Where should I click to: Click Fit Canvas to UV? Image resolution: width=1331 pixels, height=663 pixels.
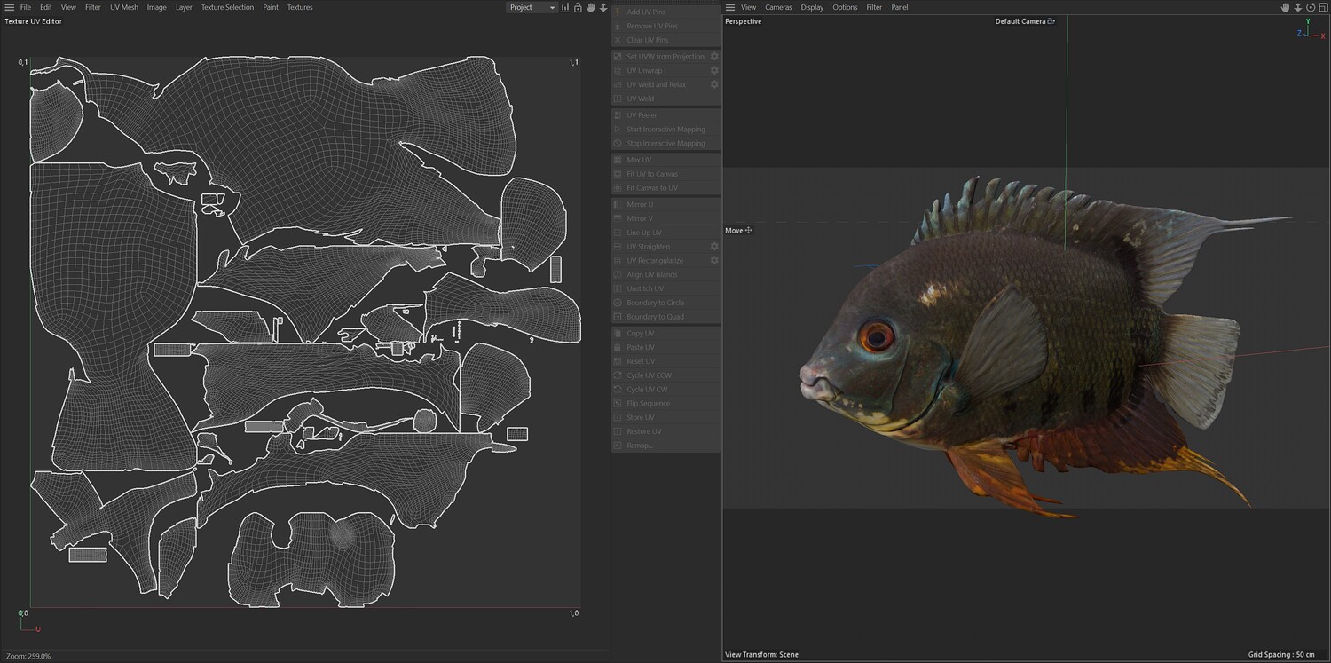tap(665, 188)
